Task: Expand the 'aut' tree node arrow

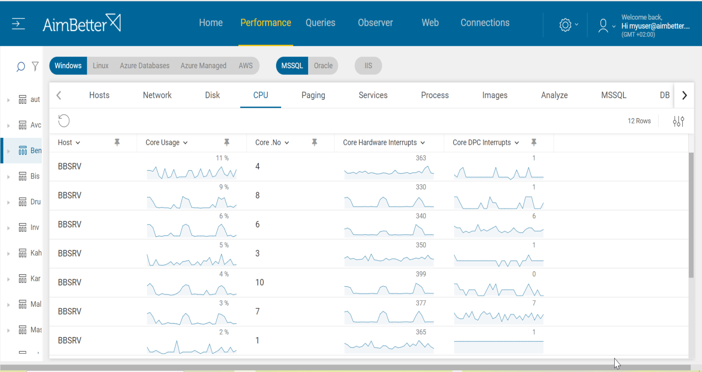Action: [8, 100]
